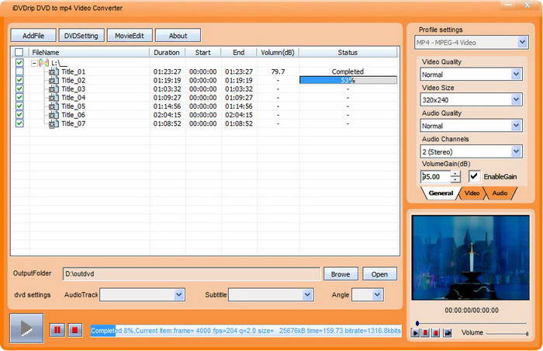Click the Title_02 film icon
Screen dimensions: 543x351
point(54,81)
